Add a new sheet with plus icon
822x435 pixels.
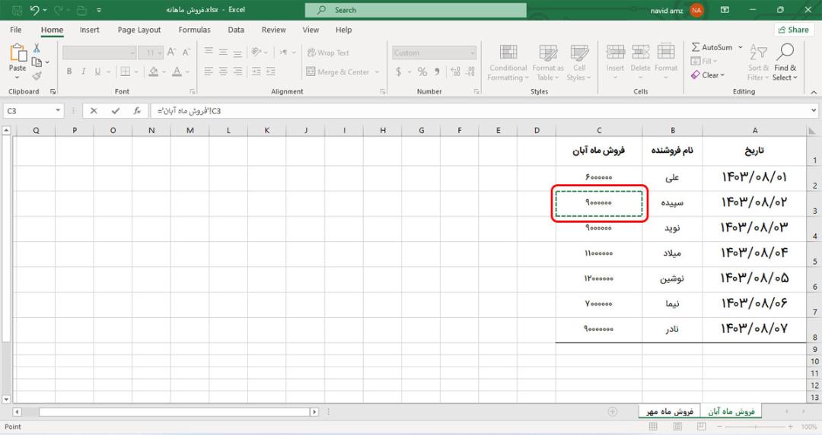(x=612, y=412)
